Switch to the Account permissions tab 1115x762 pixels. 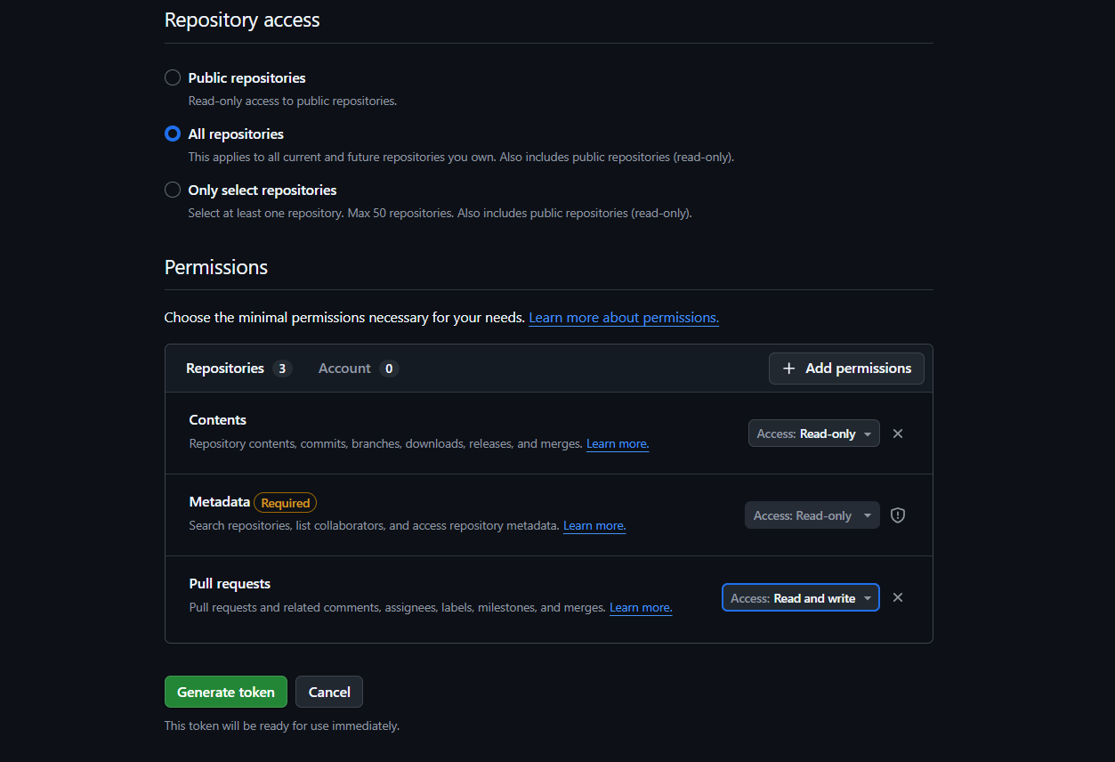point(344,369)
